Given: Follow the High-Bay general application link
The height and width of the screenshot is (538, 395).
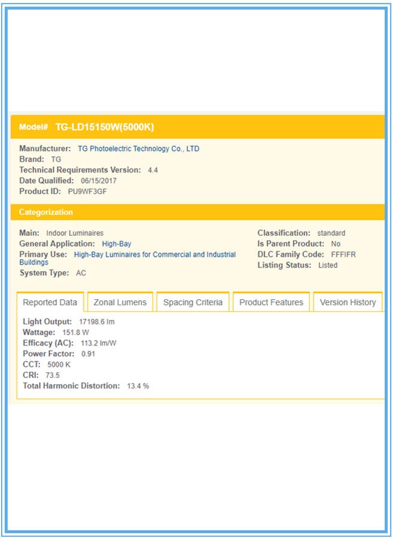Looking at the screenshot, I should [x=117, y=244].
